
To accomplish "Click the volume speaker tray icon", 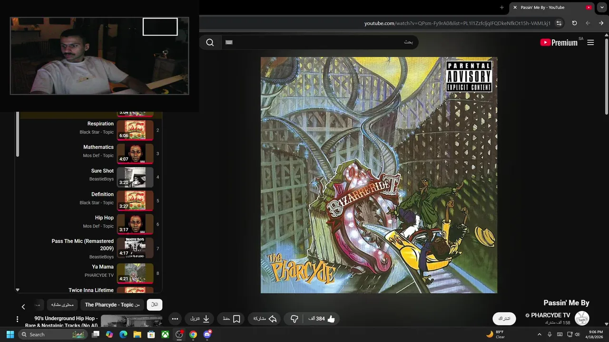I will 578,334.
